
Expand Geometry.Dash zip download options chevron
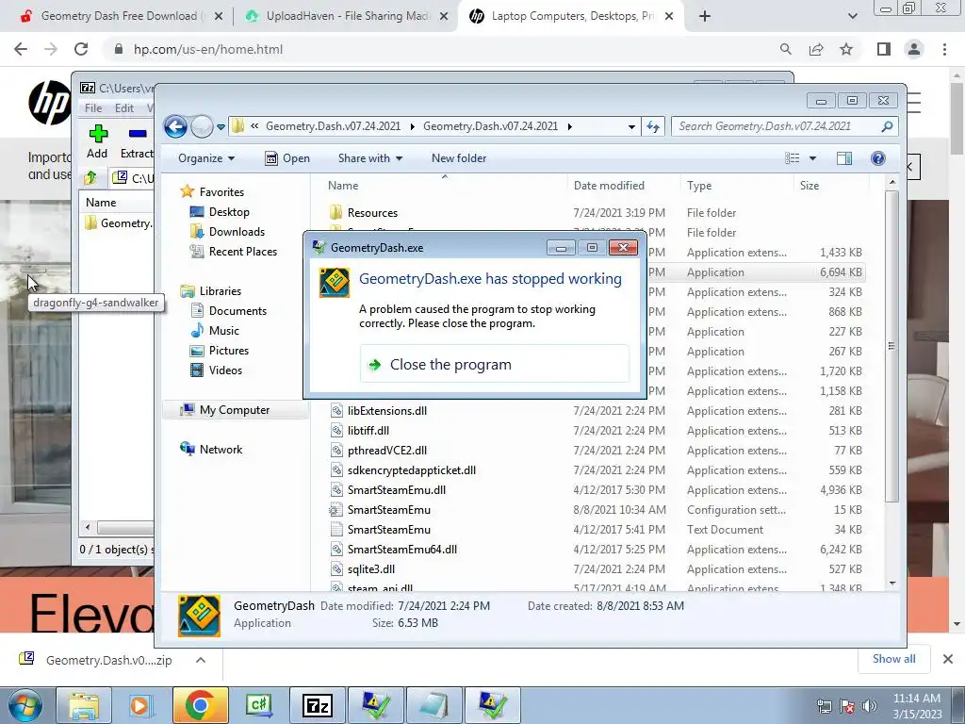click(x=201, y=660)
